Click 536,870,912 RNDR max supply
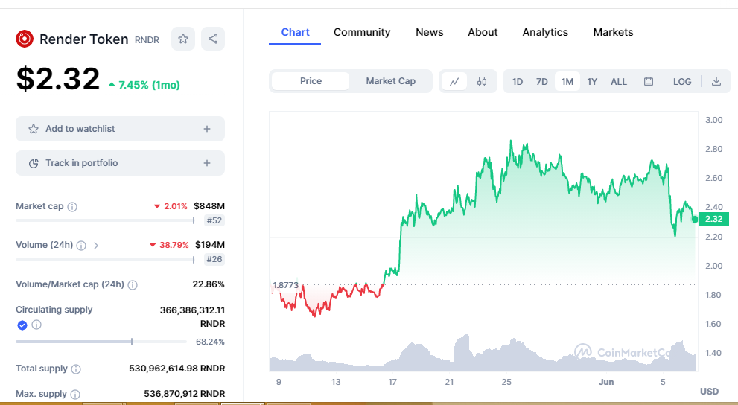Viewport: 738px width, 405px height. click(x=185, y=394)
